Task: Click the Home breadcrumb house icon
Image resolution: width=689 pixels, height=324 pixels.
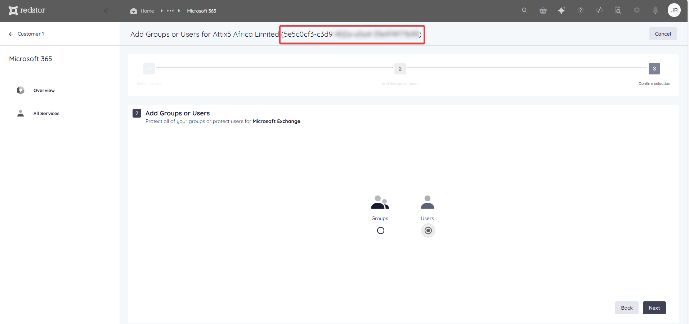Action: (x=134, y=11)
